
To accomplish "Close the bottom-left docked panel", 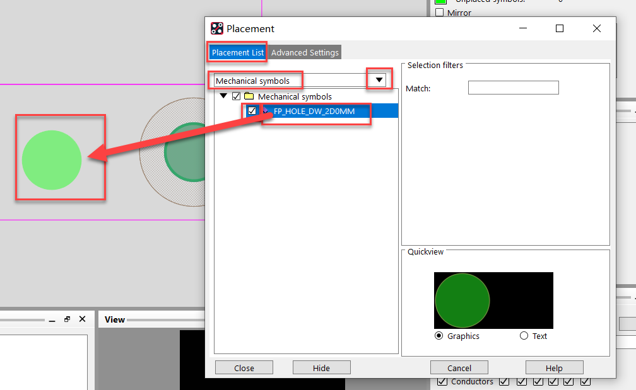I will tap(82, 319).
